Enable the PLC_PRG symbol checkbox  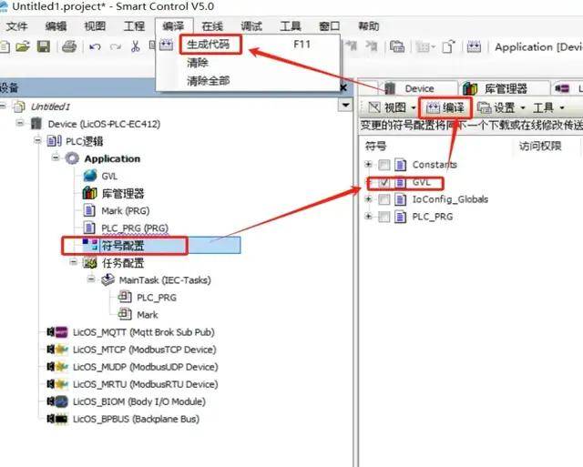(384, 217)
